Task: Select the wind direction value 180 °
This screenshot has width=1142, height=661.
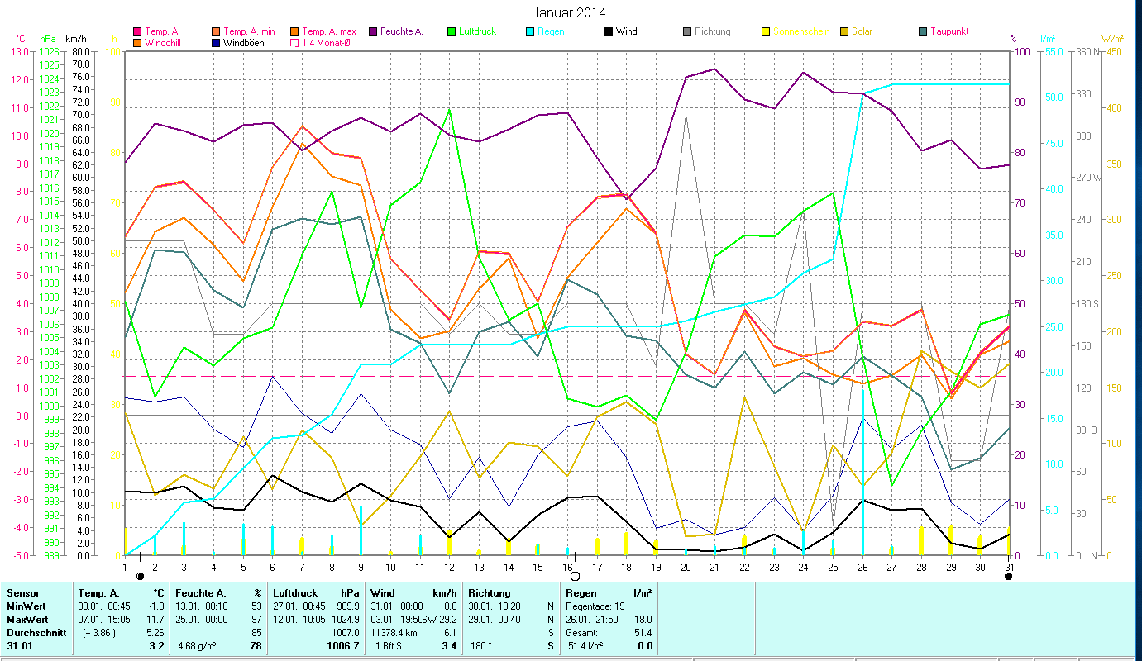Action: click(x=481, y=646)
